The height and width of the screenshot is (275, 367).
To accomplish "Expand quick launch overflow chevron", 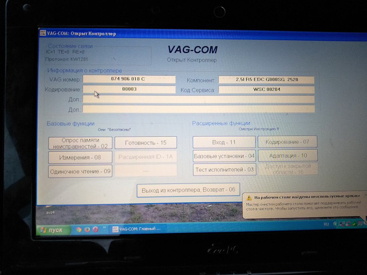I will point(104,227).
